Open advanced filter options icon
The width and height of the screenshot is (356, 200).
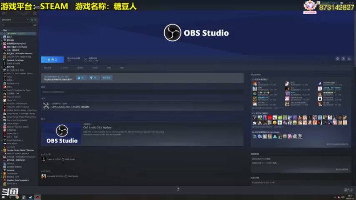tap(35, 25)
